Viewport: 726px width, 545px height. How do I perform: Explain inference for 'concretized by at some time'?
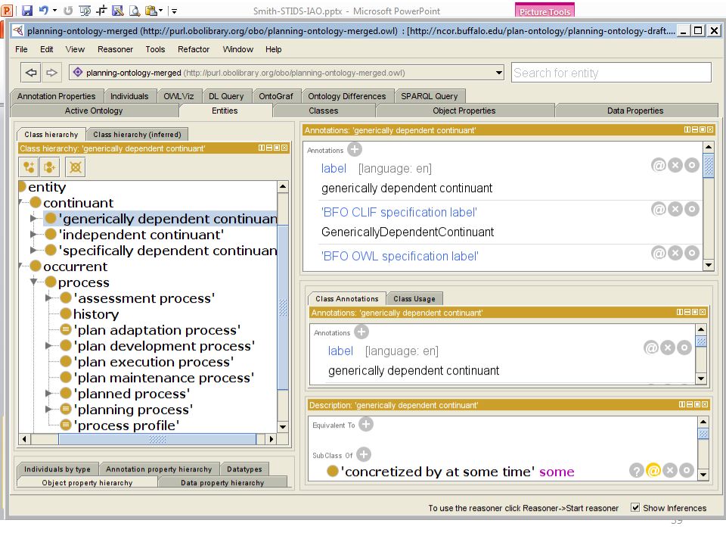637,471
